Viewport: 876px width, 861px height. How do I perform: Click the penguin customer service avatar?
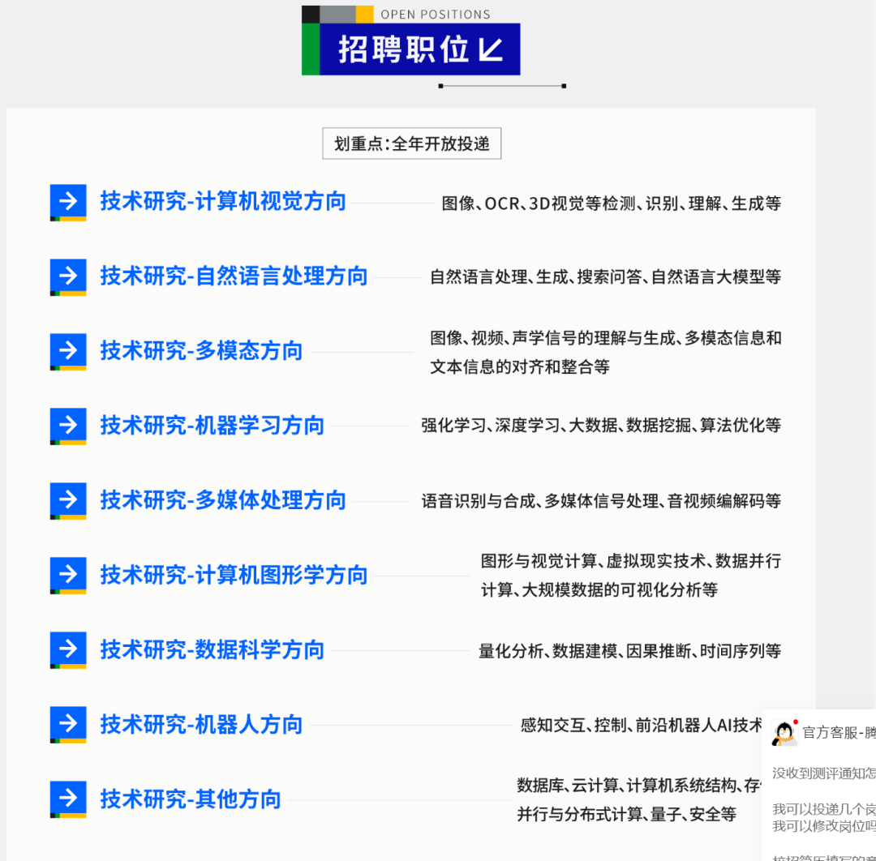784,733
